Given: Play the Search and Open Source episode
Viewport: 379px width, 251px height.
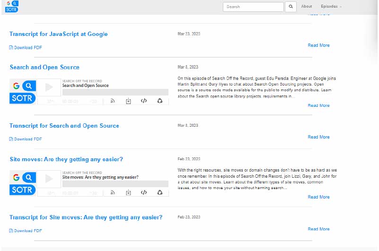Looking at the screenshot, I should click(x=49, y=87).
